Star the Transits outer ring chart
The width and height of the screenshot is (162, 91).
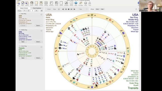click(41, 47)
